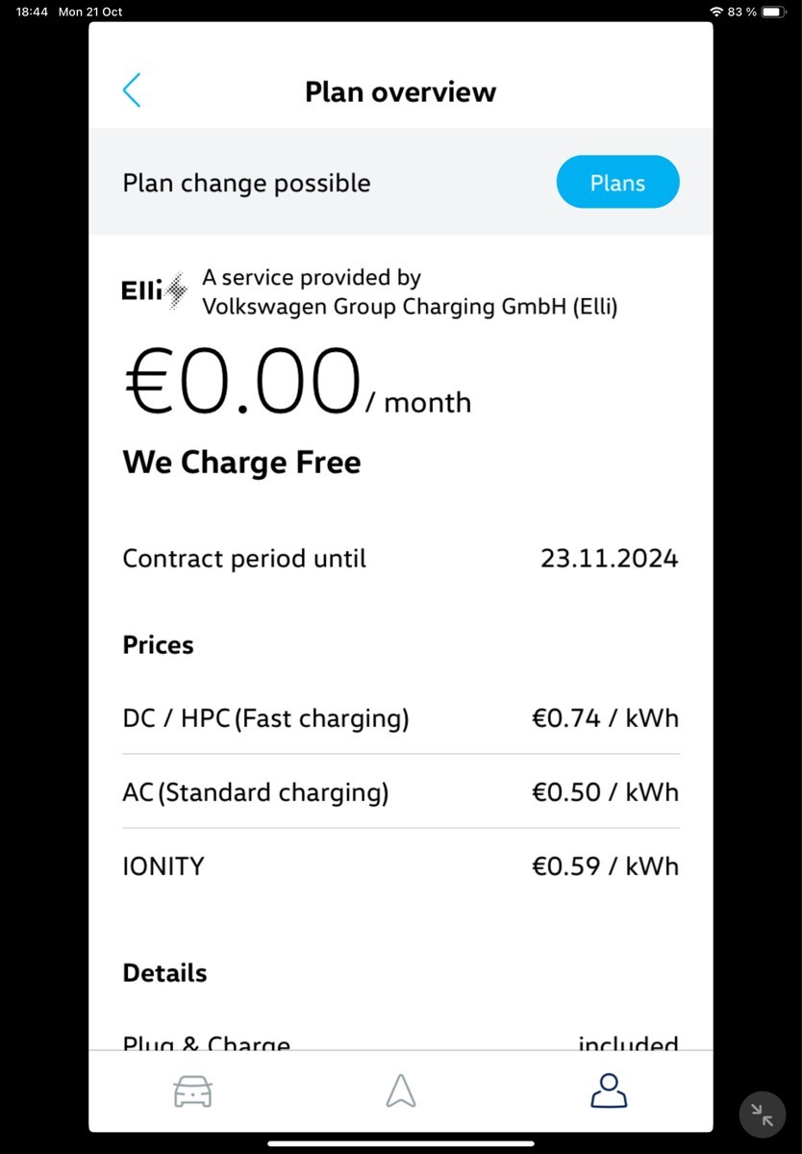Tap the Wi-Fi status icon

pos(715,12)
